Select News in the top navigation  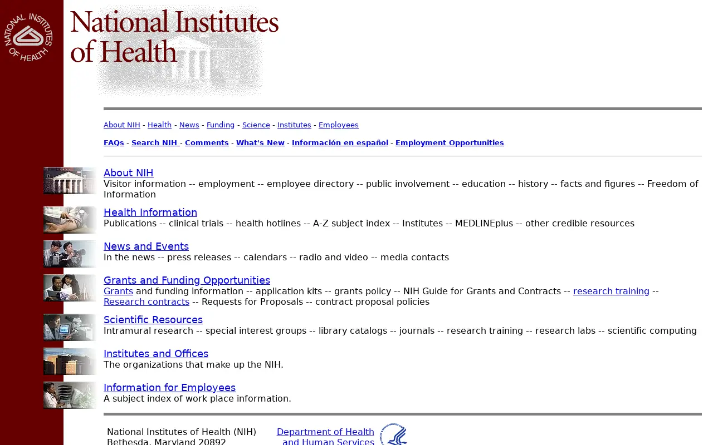(x=189, y=125)
